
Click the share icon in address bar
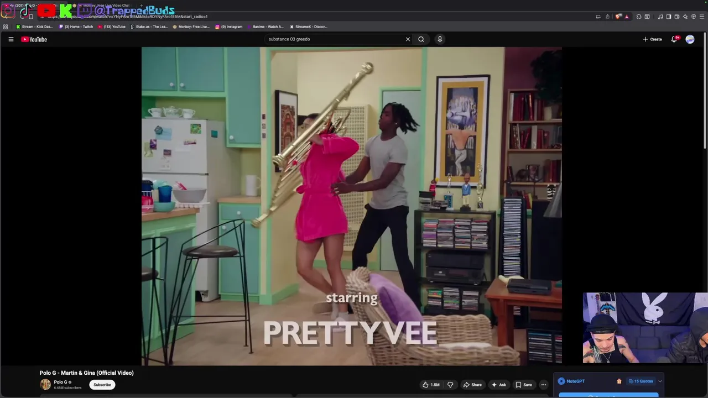click(x=607, y=17)
